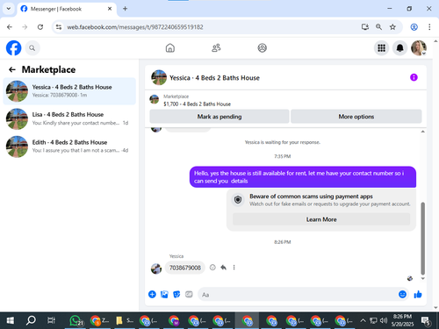Click More options button
Viewport: 439px width, 329px height.
[x=356, y=117]
